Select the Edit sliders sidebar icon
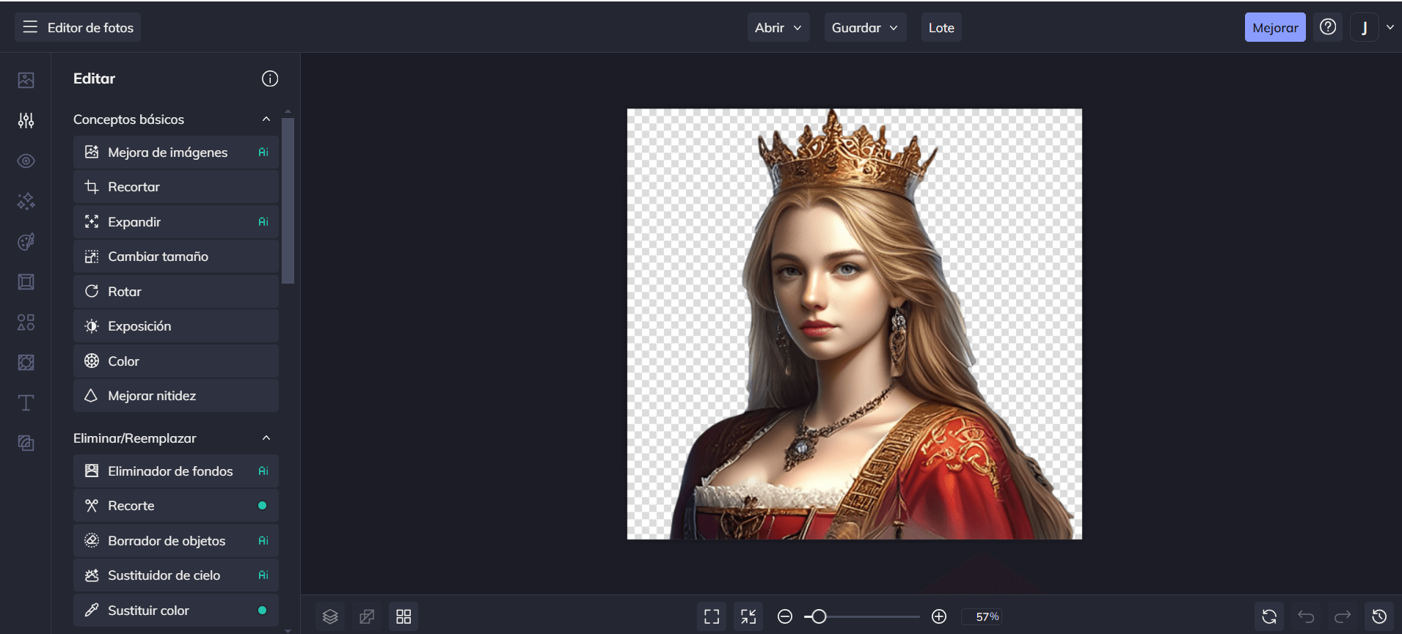Screen dimensions: 1402x634 pos(26,120)
